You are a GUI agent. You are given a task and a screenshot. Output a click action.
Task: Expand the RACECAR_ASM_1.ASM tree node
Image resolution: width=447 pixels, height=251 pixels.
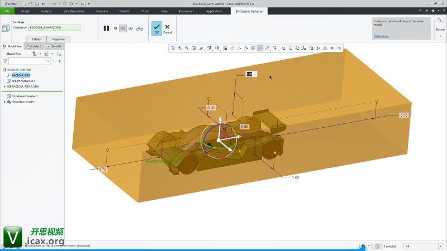tap(4, 86)
